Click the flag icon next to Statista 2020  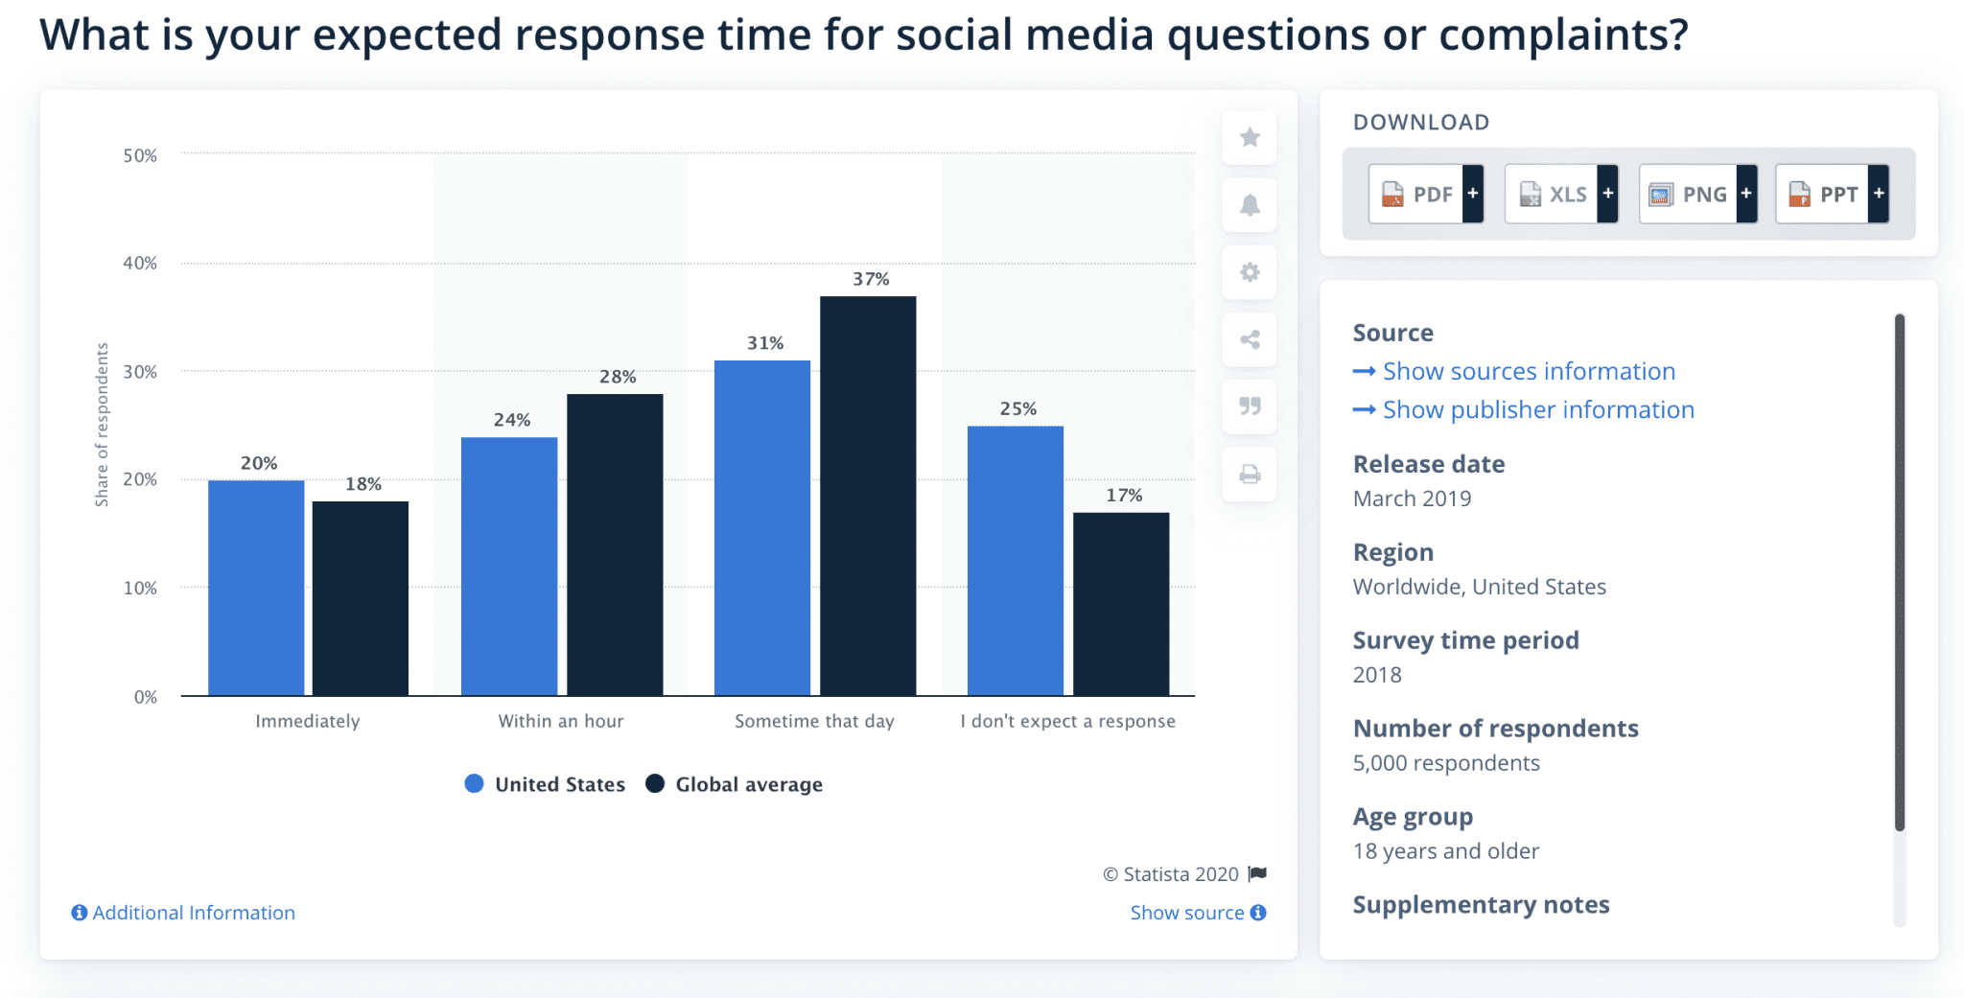[x=1257, y=873]
